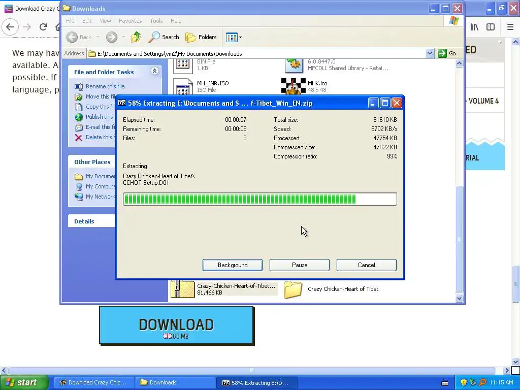Click the Move this file icon

tap(79, 96)
